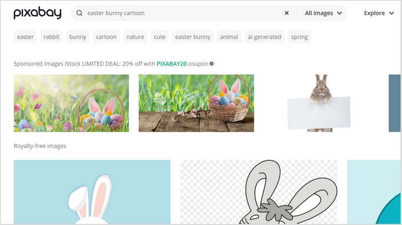Viewport: 402px width, 225px height.
Task: Open sponsored image with butterflies and basket
Action: tap(71, 103)
